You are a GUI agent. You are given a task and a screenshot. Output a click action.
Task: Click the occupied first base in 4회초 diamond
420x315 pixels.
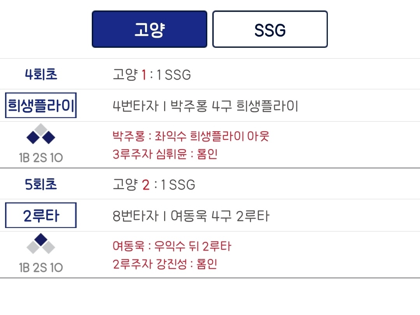point(48,137)
